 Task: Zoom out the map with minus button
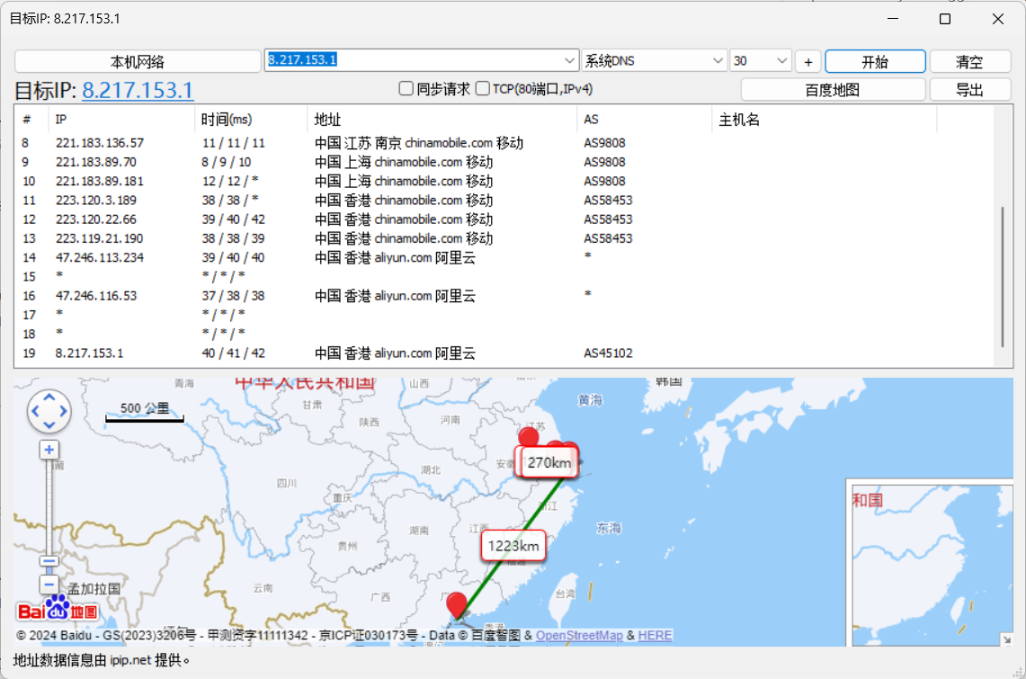[49, 585]
